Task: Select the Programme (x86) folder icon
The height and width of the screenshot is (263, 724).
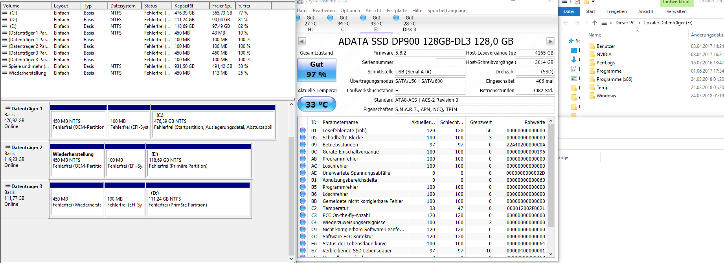Action: [x=592, y=79]
